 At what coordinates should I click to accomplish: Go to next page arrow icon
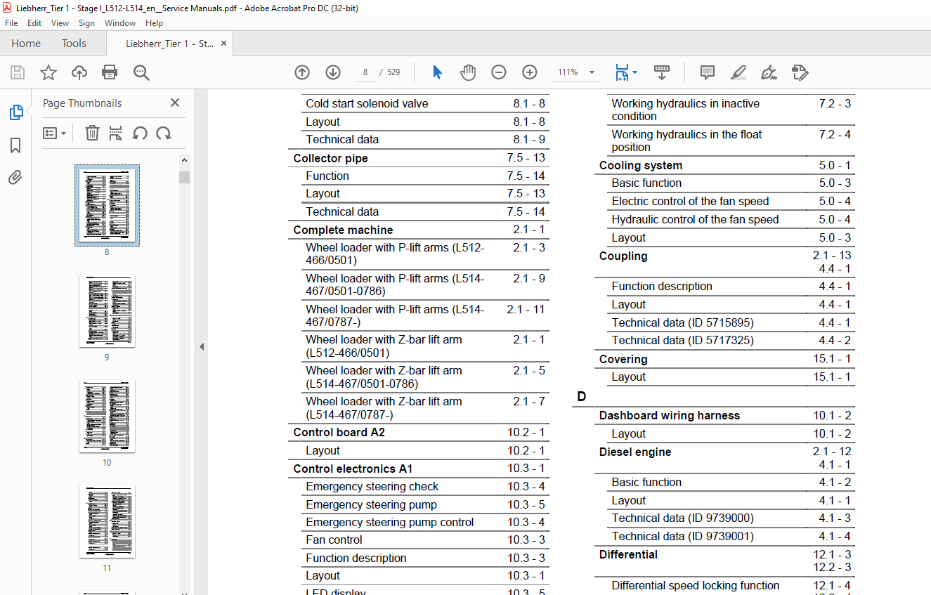(333, 72)
